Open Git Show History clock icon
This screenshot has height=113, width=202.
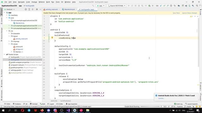[x=171, y=6]
